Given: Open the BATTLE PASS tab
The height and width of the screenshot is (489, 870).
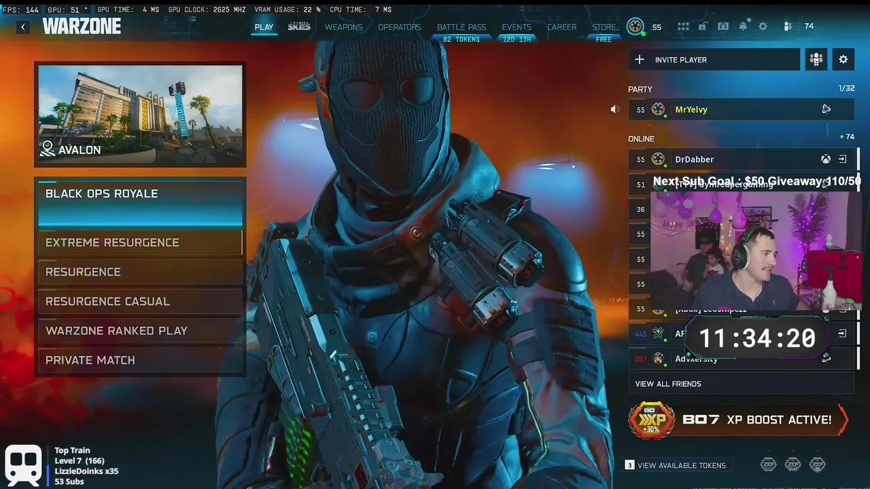Looking at the screenshot, I should (462, 27).
